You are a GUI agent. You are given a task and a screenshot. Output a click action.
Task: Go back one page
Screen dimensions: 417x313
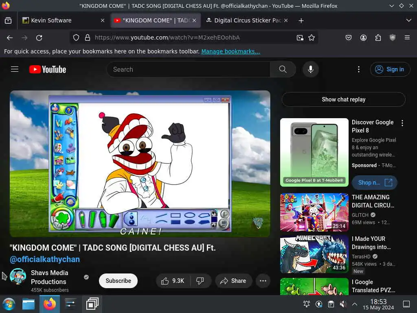click(x=10, y=38)
